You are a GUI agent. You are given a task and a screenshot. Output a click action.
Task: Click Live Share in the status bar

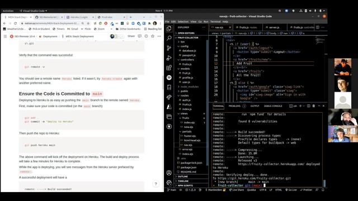coord(237,190)
